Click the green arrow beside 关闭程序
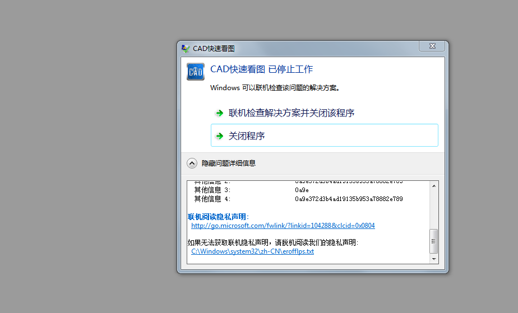 [219, 136]
